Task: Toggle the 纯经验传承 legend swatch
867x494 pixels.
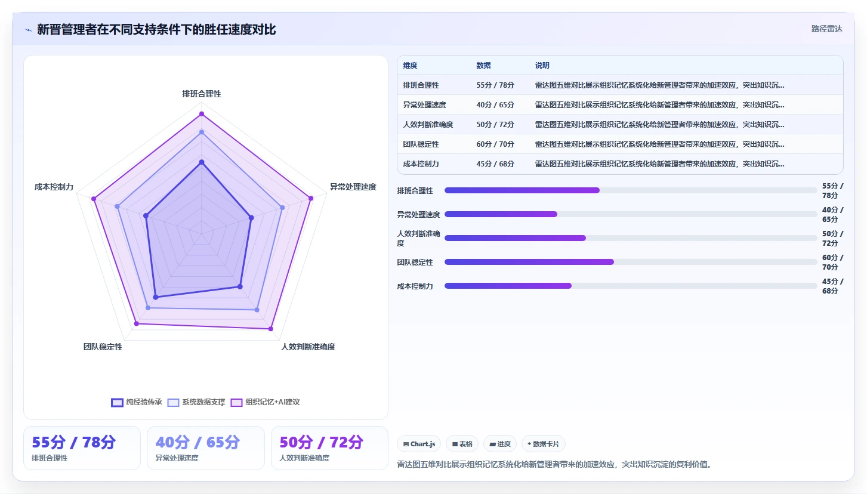Action: click(117, 403)
